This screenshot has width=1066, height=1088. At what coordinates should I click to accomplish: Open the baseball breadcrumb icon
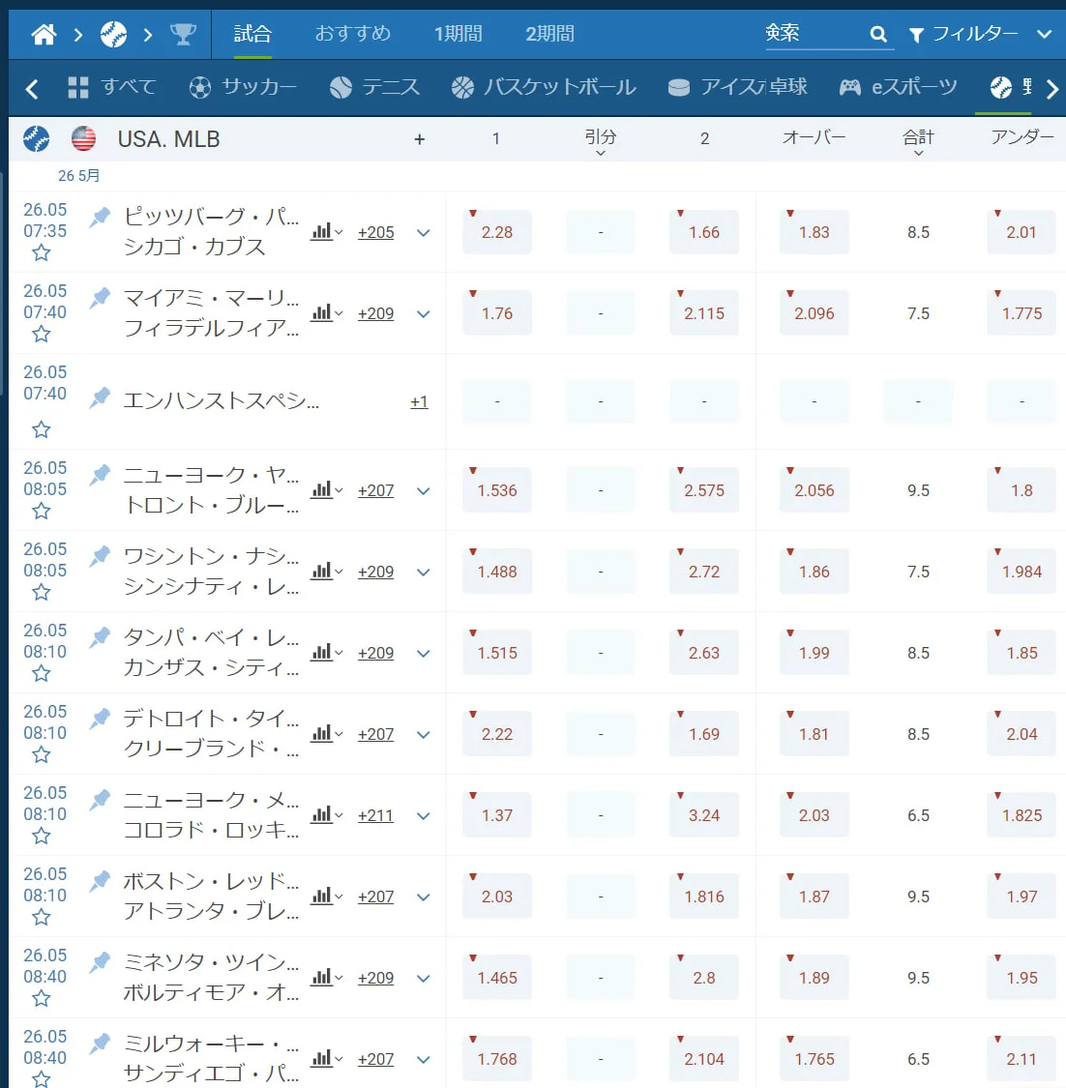point(113,34)
